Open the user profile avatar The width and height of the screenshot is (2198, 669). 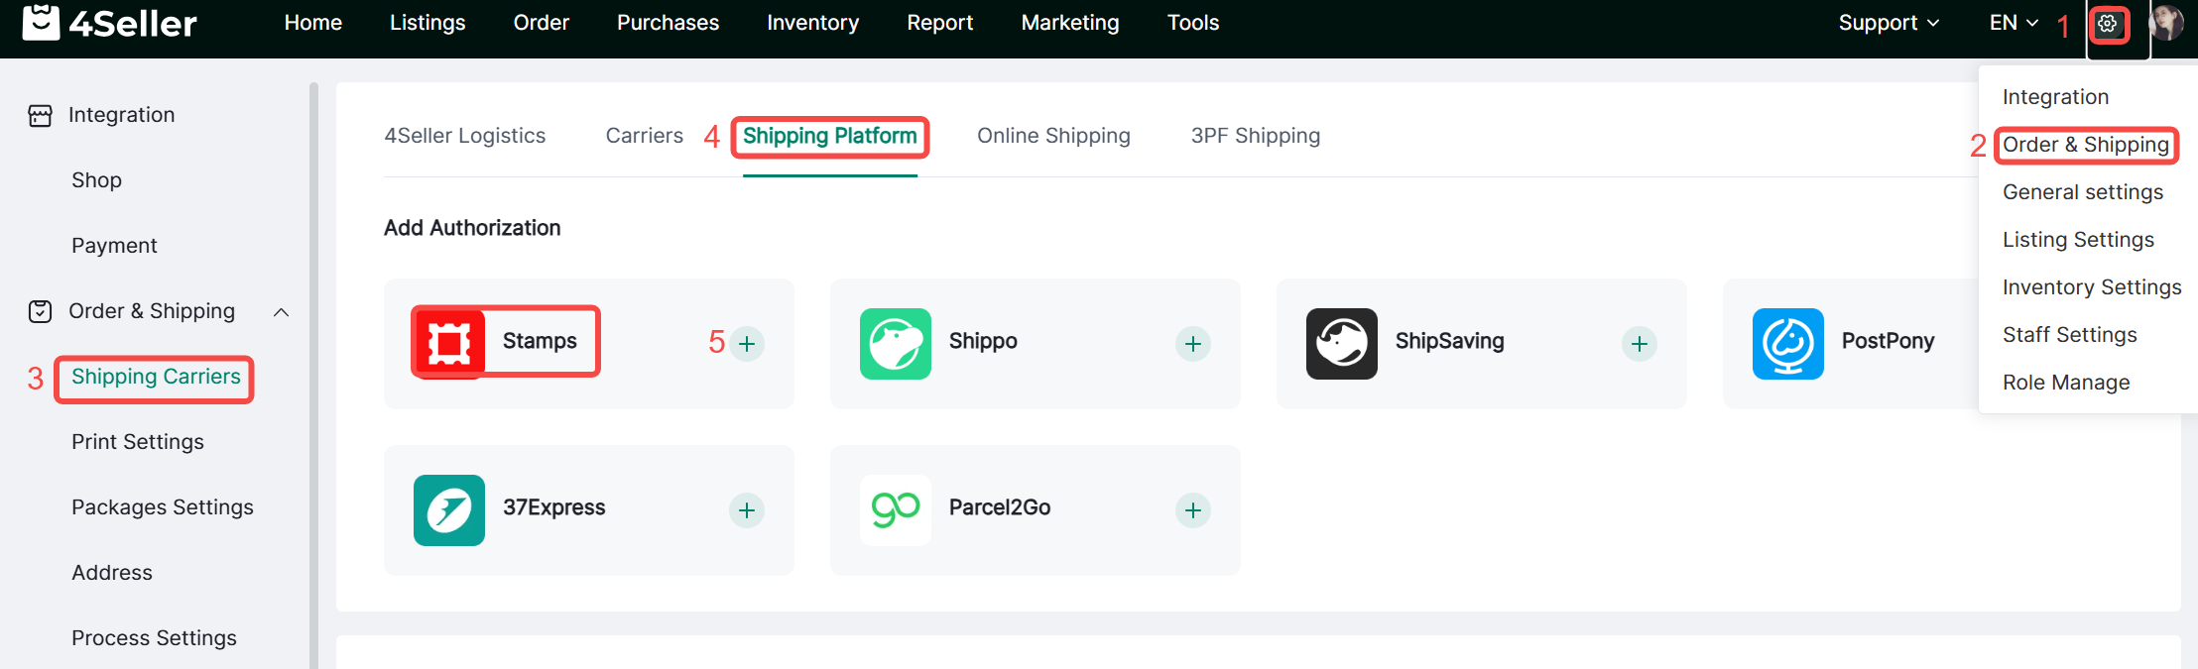point(2166,23)
